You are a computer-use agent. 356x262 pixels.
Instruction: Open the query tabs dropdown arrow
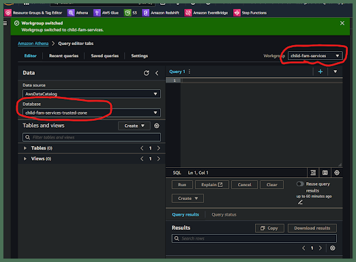(335, 72)
